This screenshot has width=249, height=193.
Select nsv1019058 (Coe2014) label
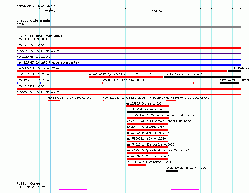pos(34,86)
